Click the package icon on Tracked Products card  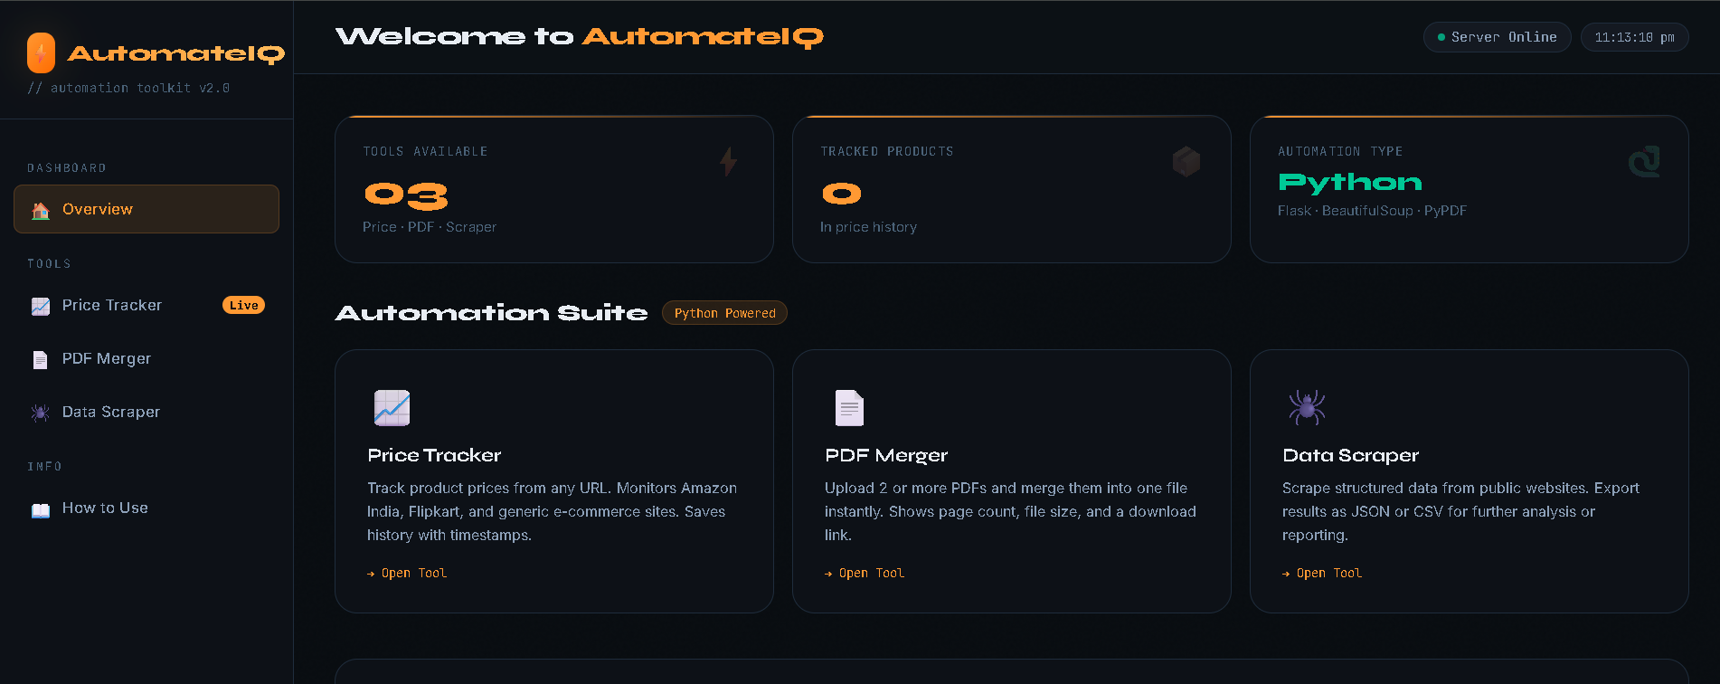pos(1186,161)
